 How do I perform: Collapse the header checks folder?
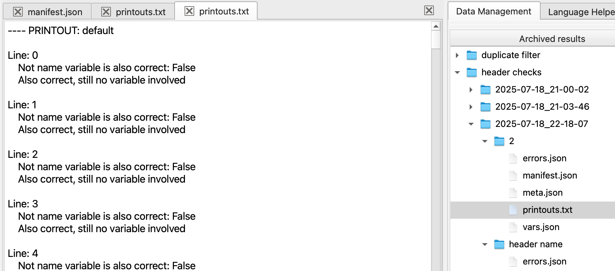457,72
